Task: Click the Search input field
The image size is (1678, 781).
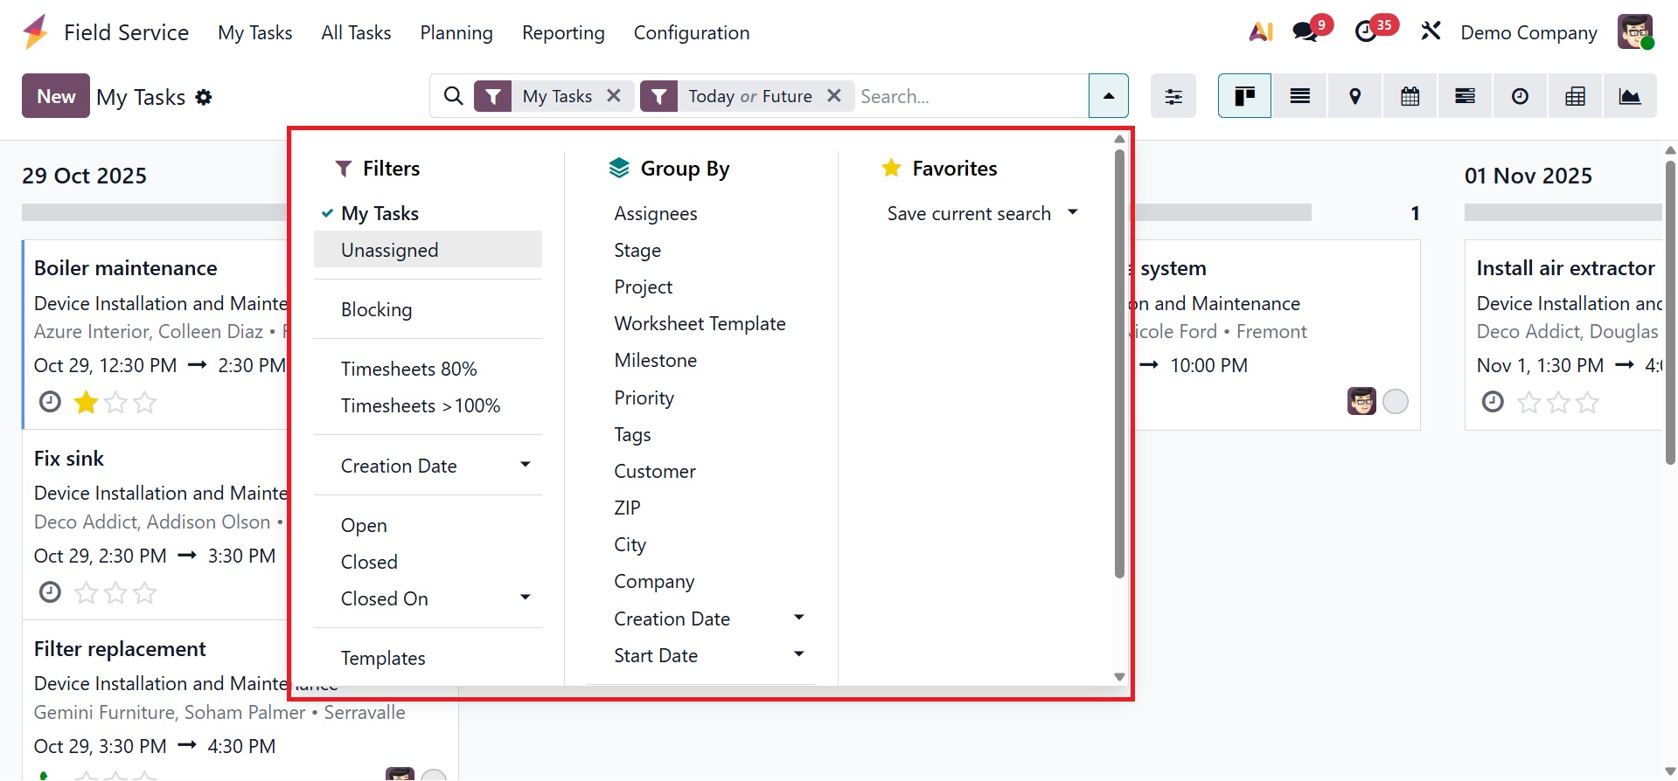Action: click(x=969, y=96)
